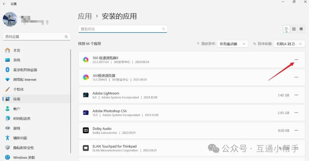Open the 所有驱动器 filter dropdown
The width and height of the screenshot is (309, 161).
click(233, 44)
